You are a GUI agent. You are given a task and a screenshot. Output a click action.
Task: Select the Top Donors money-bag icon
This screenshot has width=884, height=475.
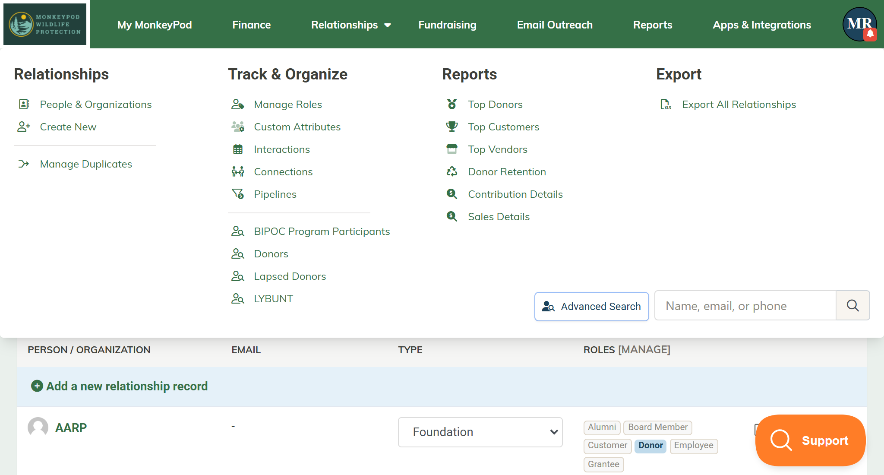click(452, 104)
